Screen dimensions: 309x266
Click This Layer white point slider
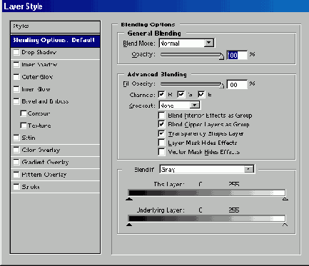[x=285, y=199]
